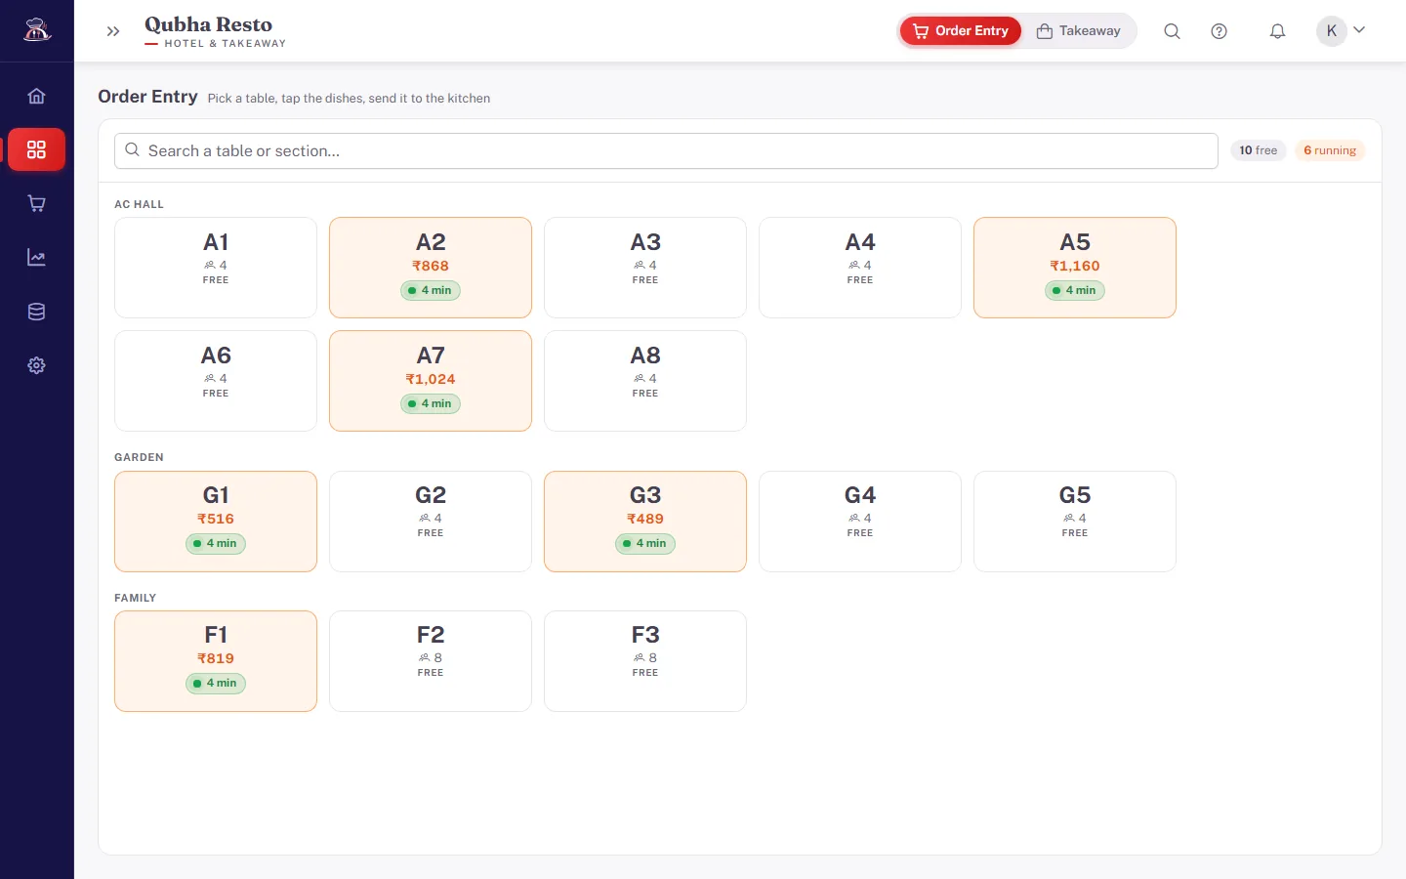Open the K user account menu
This screenshot has height=879, width=1406.
point(1342,30)
